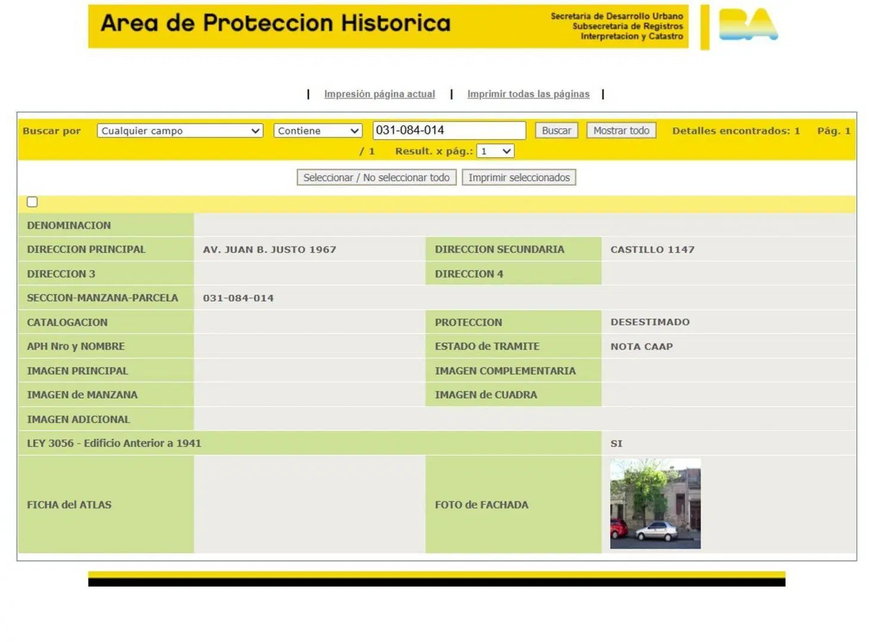This screenshot has height=642, width=869.
Task: Click the 'SECCION-MANZANA-PARCELA' label
Action: coord(102,298)
